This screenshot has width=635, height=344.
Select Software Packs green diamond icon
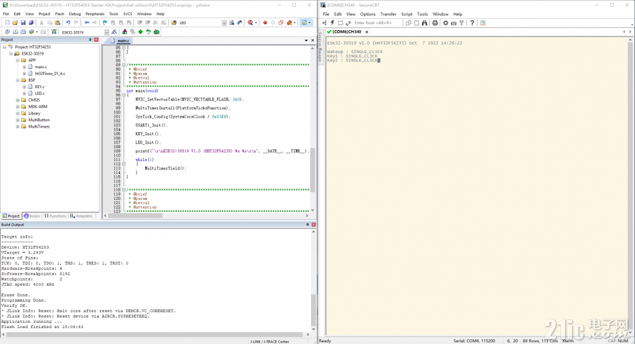[140, 32]
